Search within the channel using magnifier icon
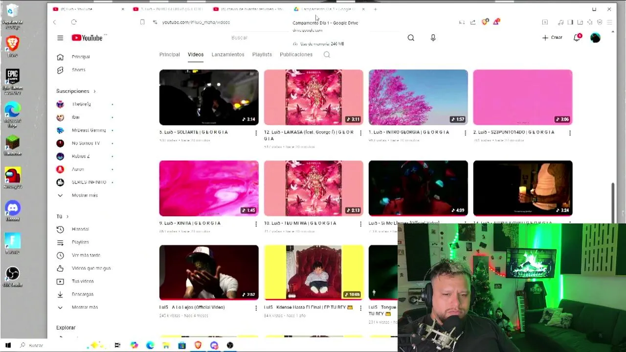Image resolution: width=626 pixels, height=352 pixels. click(327, 55)
